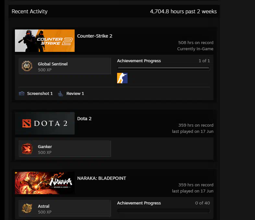Click NARAKA's 359 hrs on record text
This screenshot has width=255, height=220.
[196, 185]
